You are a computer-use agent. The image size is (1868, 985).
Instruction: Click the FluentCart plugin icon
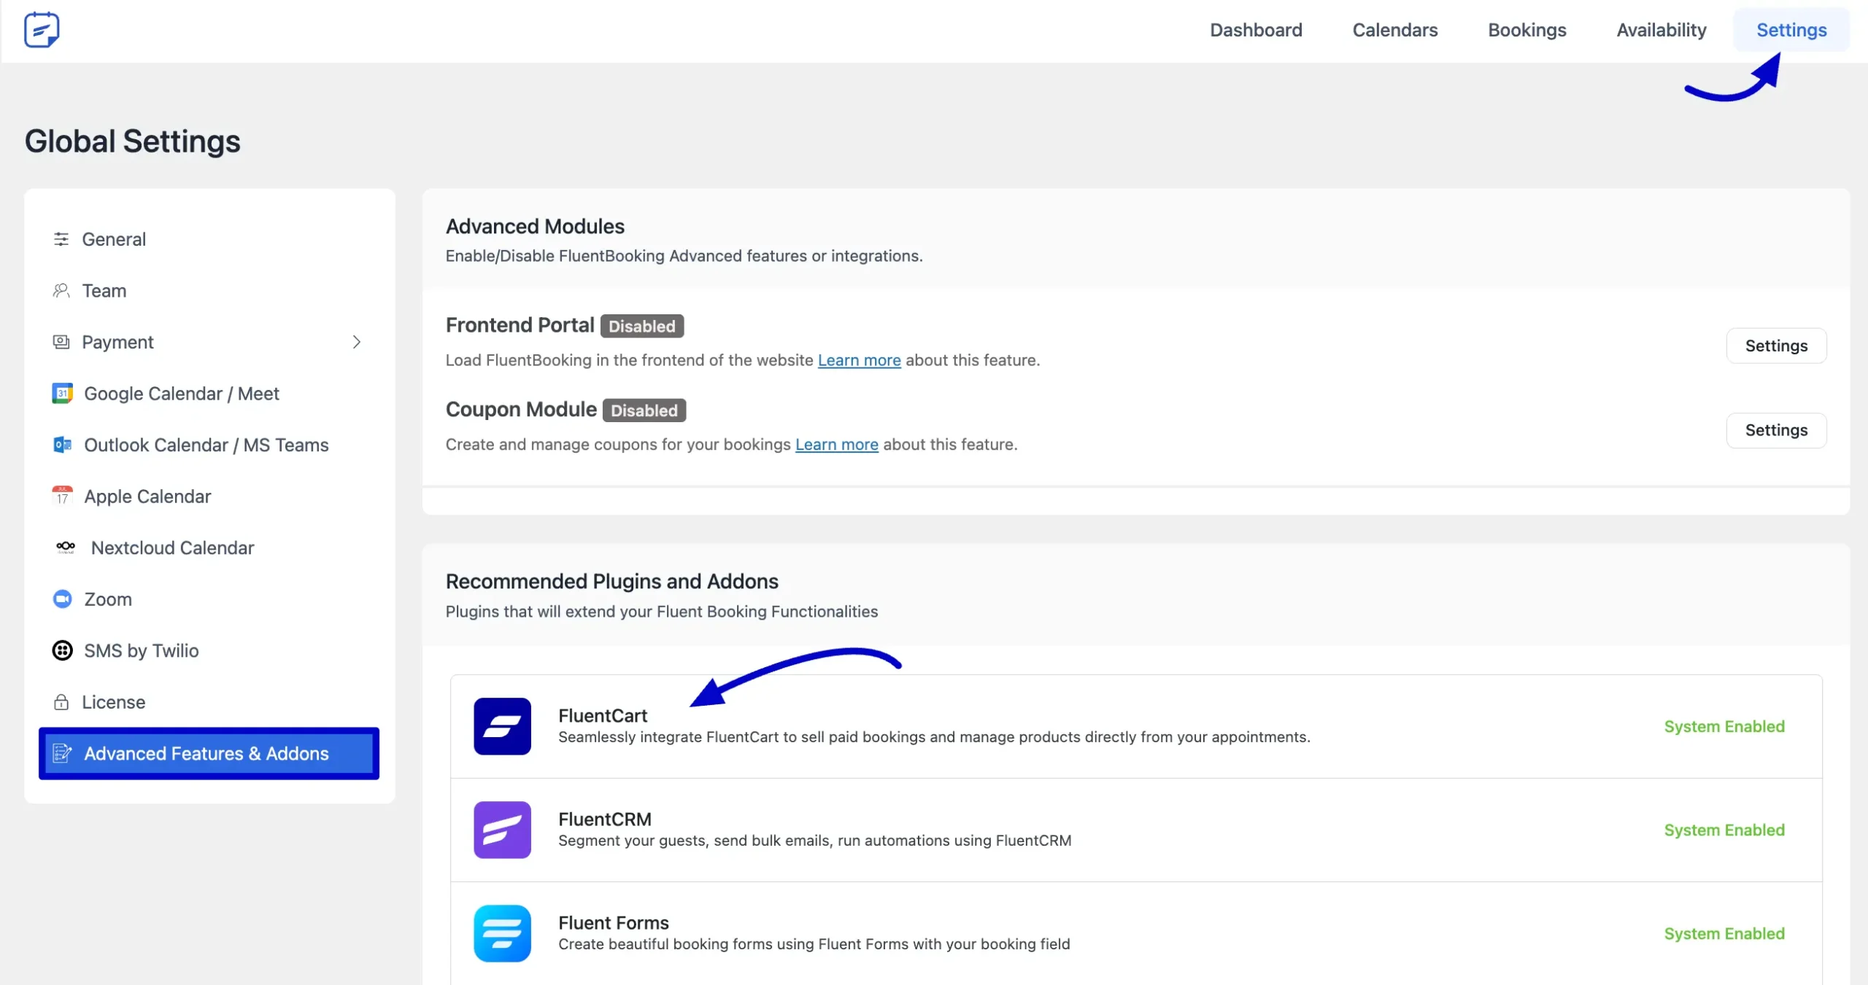[x=502, y=726]
